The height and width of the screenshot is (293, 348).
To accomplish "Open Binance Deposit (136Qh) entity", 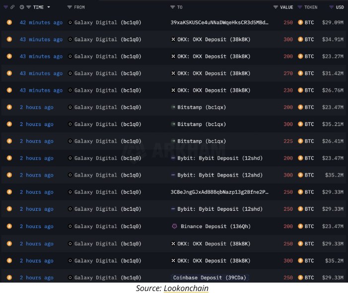I will 215,226.
